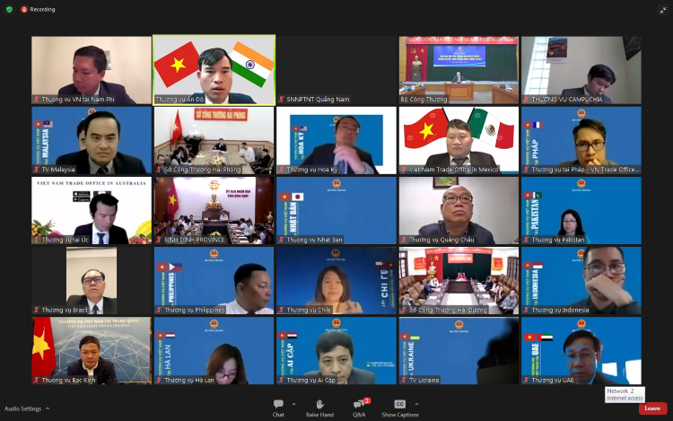This screenshot has width=673, height=421.
Task: Click the Audio Settings label
Action: [22, 408]
